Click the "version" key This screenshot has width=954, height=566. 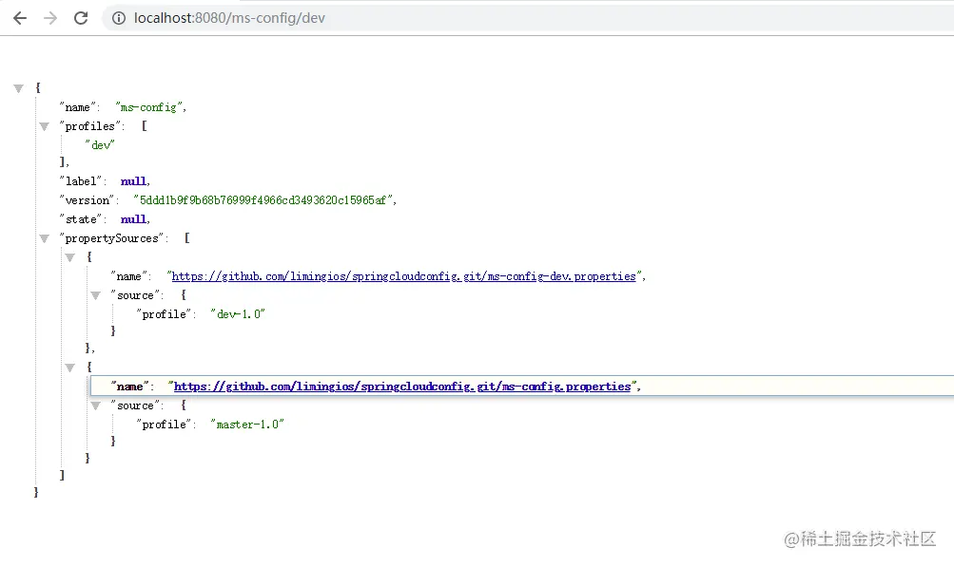87,200
